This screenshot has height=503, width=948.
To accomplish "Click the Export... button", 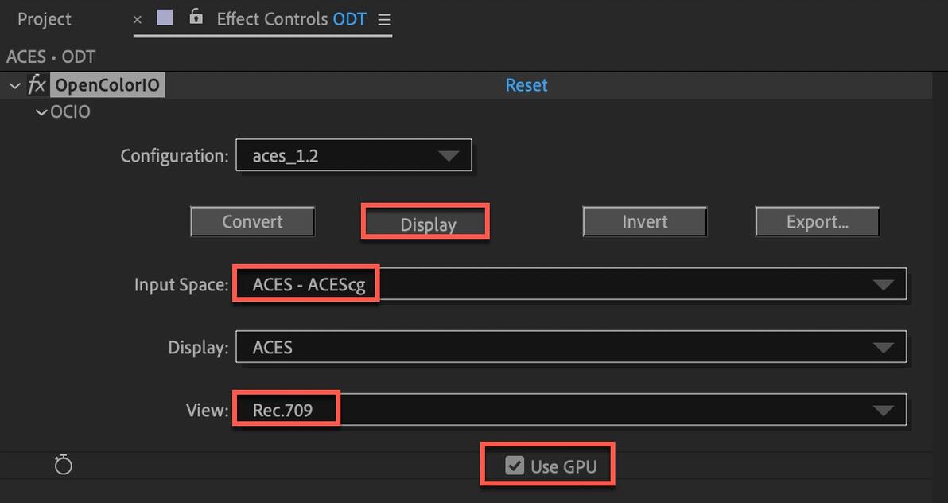I will [x=817, y=222].
